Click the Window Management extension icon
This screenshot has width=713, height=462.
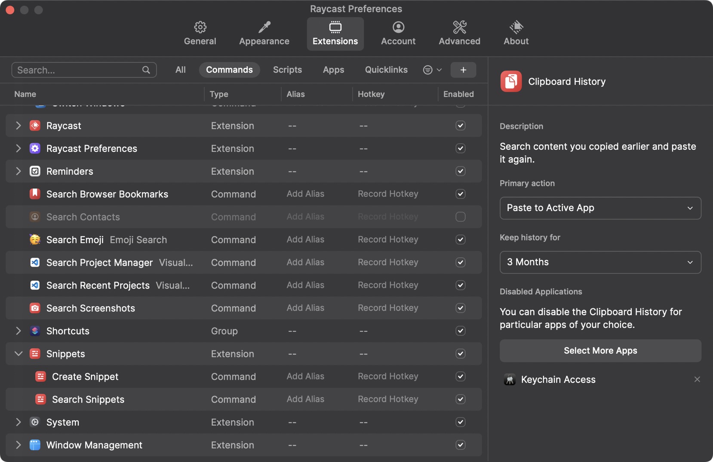(x=35, y=445)
